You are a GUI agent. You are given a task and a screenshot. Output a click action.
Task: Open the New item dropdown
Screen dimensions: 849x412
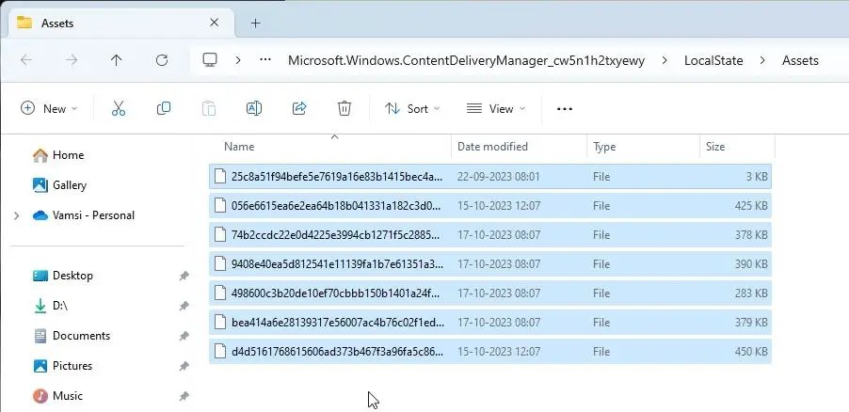pos(50,108)
